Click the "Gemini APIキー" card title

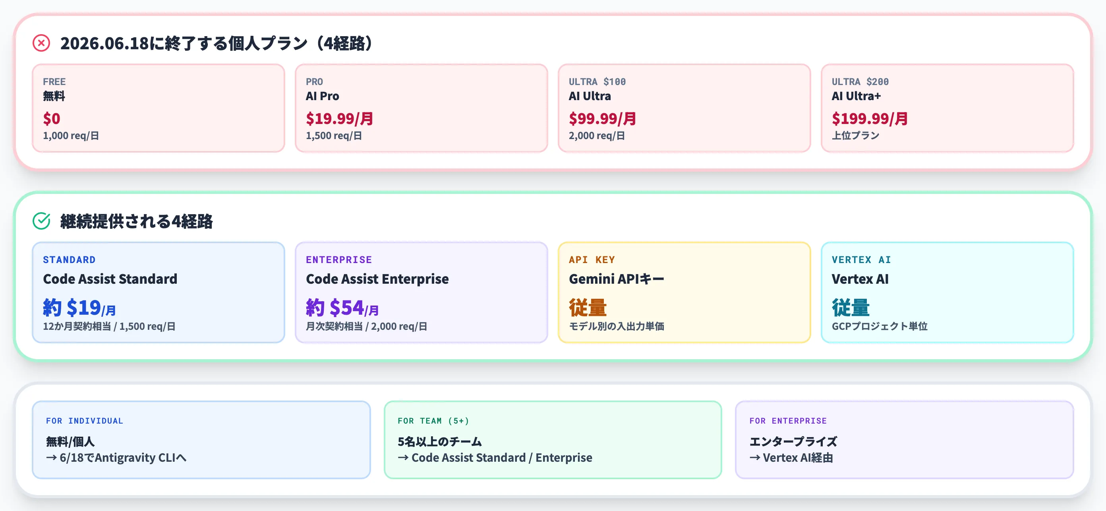tap(616, 279)
